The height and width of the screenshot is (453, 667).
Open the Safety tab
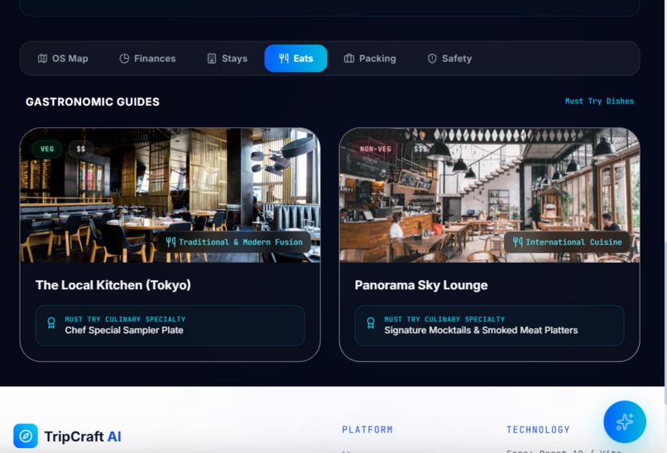point(449,59)
